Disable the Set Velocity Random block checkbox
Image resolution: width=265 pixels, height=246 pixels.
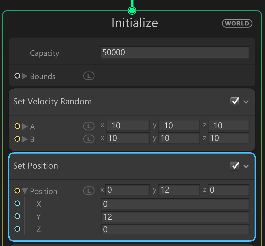coord(235,101)
